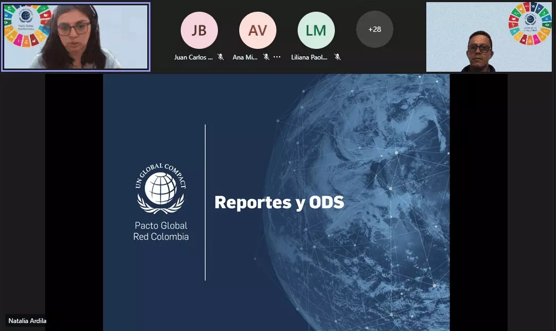The image size is (556, 331).
Task: Click 'Pacto Global Red Colombia' text on slide
Action: click(161, 231)
